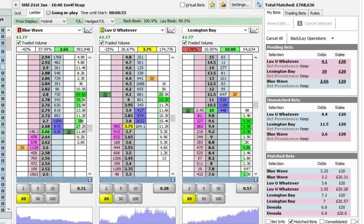The width and height of the screenshot is (364, 224).
Task: Open the chart icon beside Luv U Whatever
Action: [x=171, y=30]
